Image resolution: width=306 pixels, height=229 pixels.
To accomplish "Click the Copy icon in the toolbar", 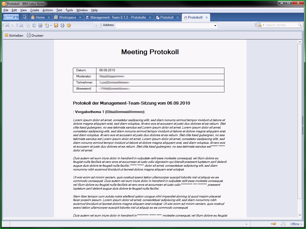I will pyautogui.click(x=28, y=25).
